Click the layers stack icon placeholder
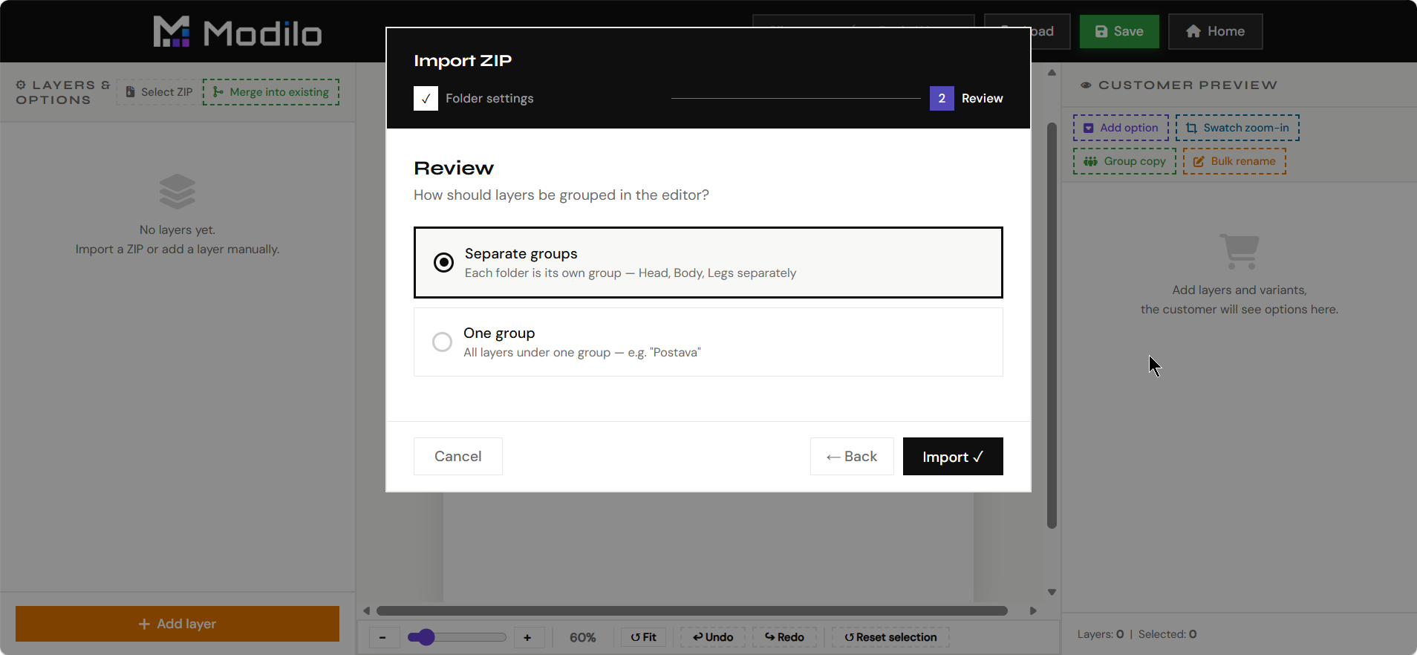 177,192
